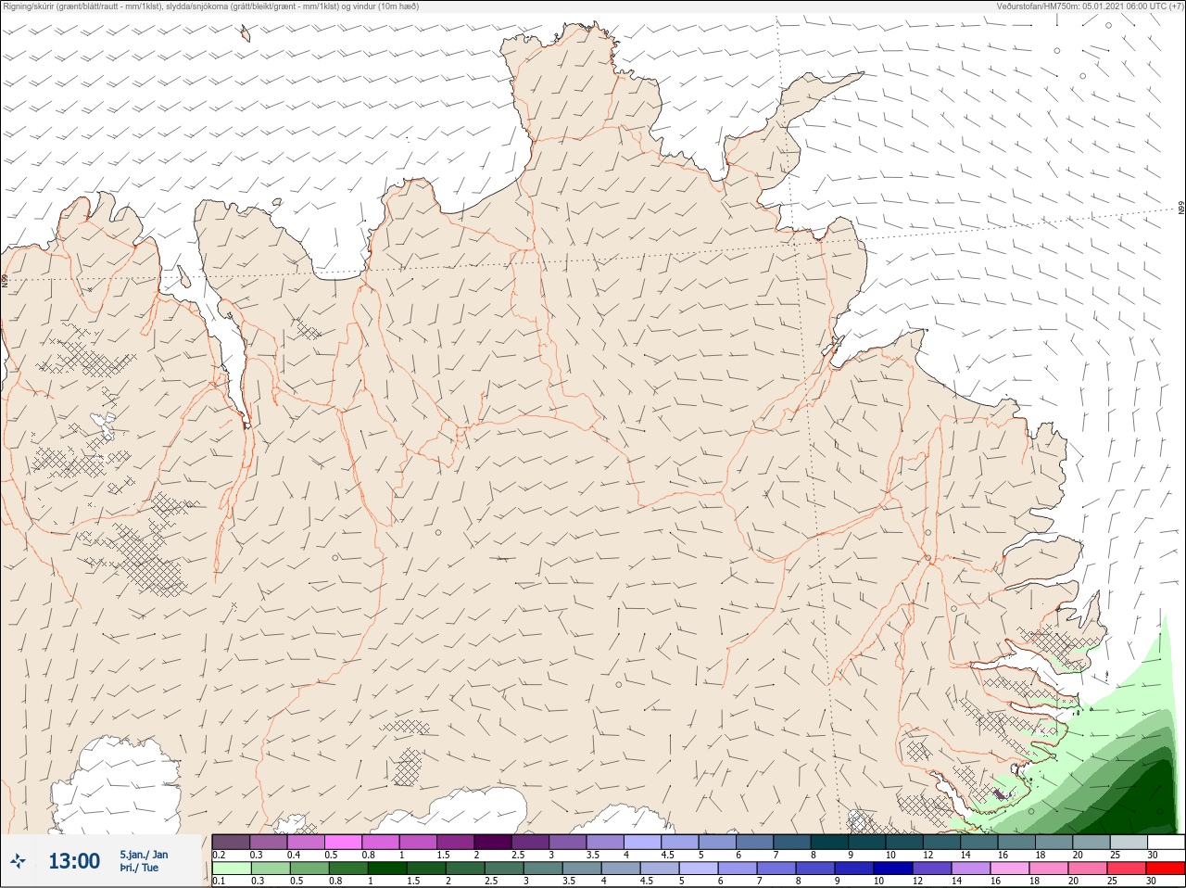Click the 'Rigning/skúrir' map title text

(28, 6)
